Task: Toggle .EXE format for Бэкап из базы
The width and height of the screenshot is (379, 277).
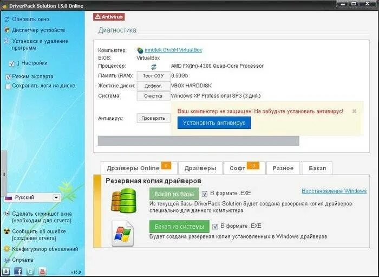Action: (x=205, y=194)
